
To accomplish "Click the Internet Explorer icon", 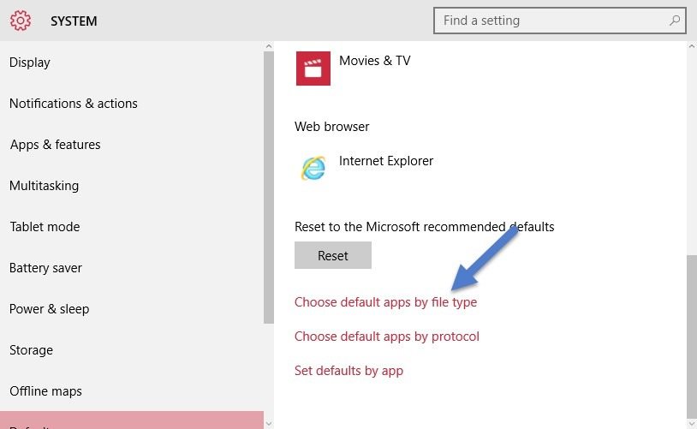I will pos(313,168).
